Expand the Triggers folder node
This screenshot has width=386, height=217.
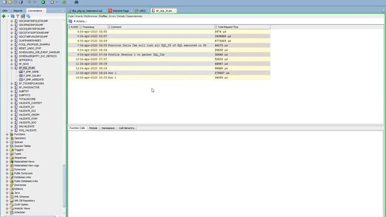[x=7, y=150]
